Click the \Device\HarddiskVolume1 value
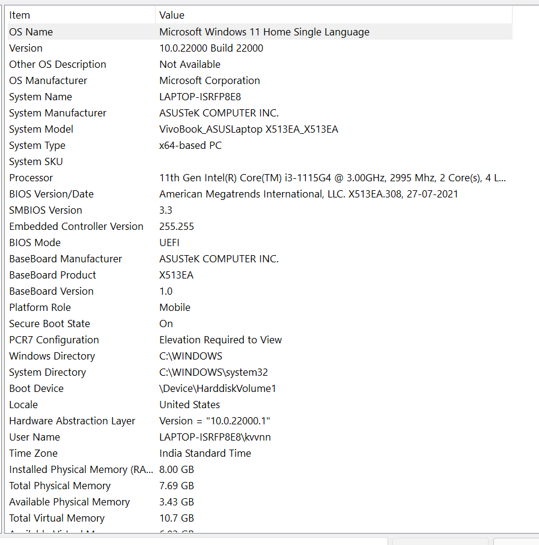 click(x=218, y=388)
